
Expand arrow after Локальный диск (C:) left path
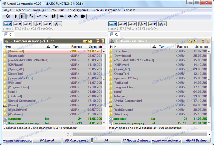coord(48,41)
